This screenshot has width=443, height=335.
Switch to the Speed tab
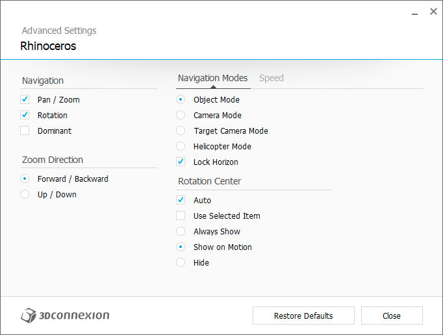pos(272,78)
